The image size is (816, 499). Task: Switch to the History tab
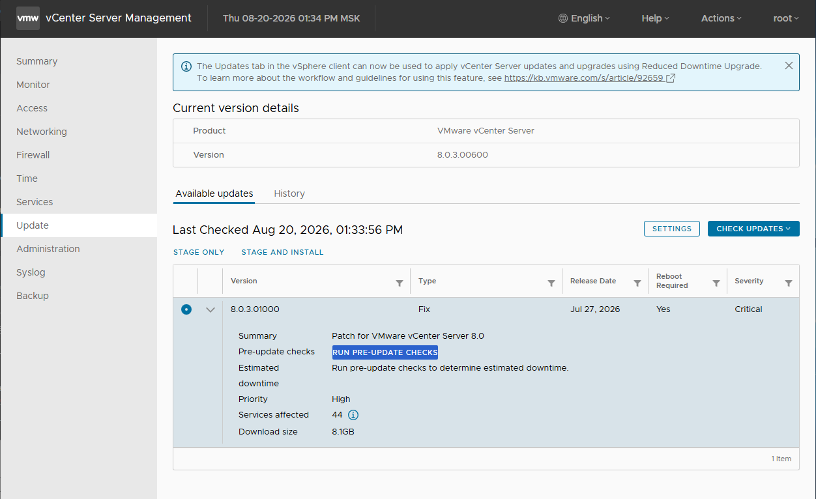point(289,193)
